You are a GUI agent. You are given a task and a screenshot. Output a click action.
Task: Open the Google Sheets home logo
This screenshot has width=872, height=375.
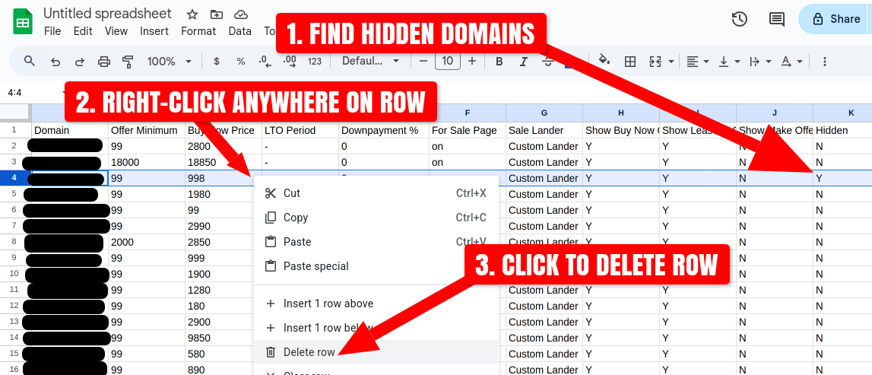[x=22, y=22]
